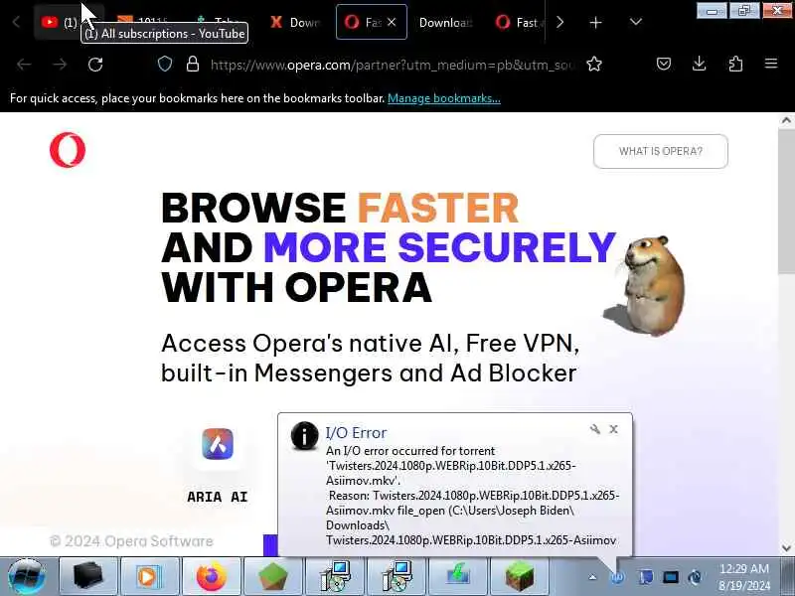Go back one page
The width and height of the screenshot is (795, 596).
(24, 65)
